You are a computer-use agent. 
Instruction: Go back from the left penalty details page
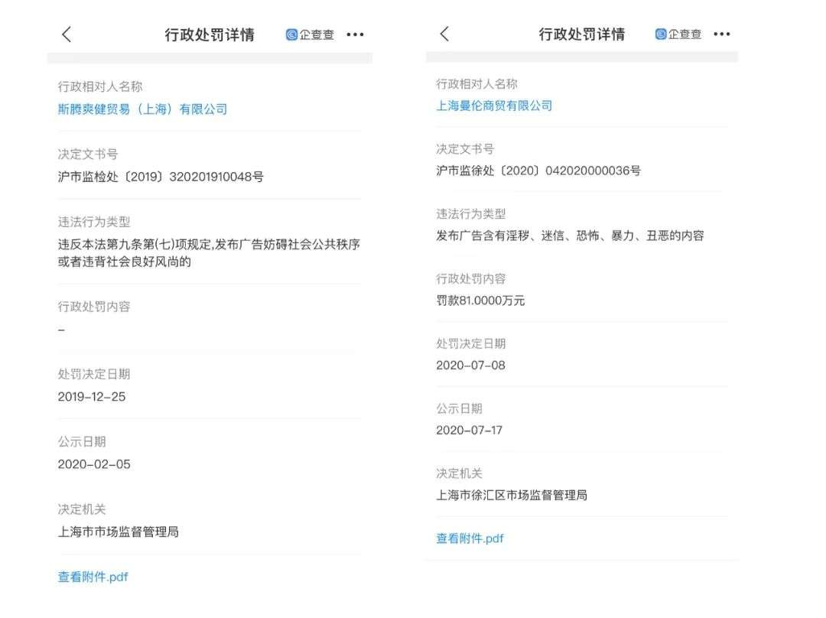click(x=67, y=34)
